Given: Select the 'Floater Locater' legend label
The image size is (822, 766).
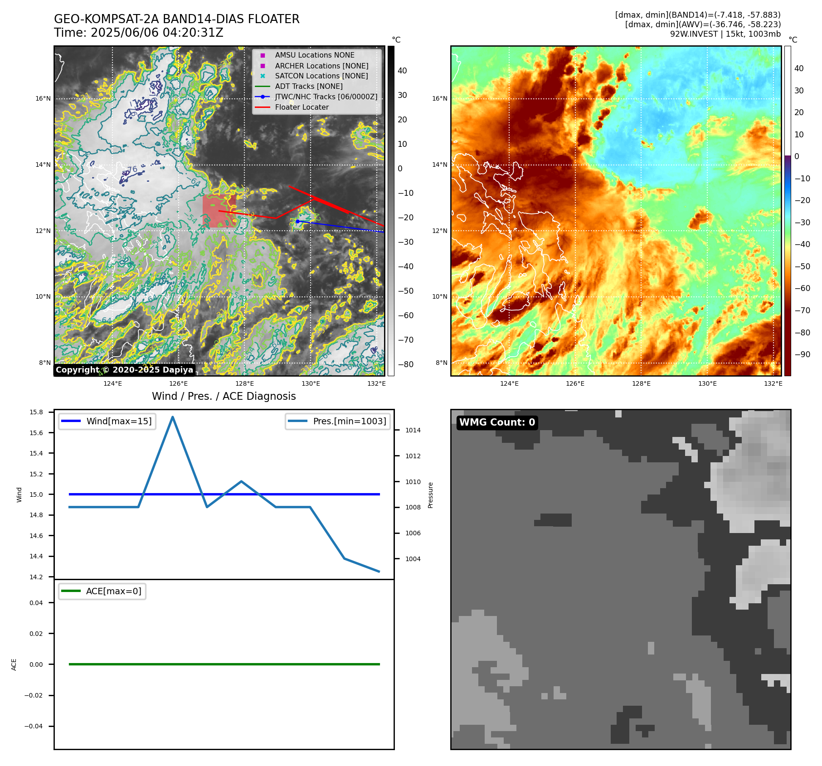Looking at the screenshot, I should 302,107.
